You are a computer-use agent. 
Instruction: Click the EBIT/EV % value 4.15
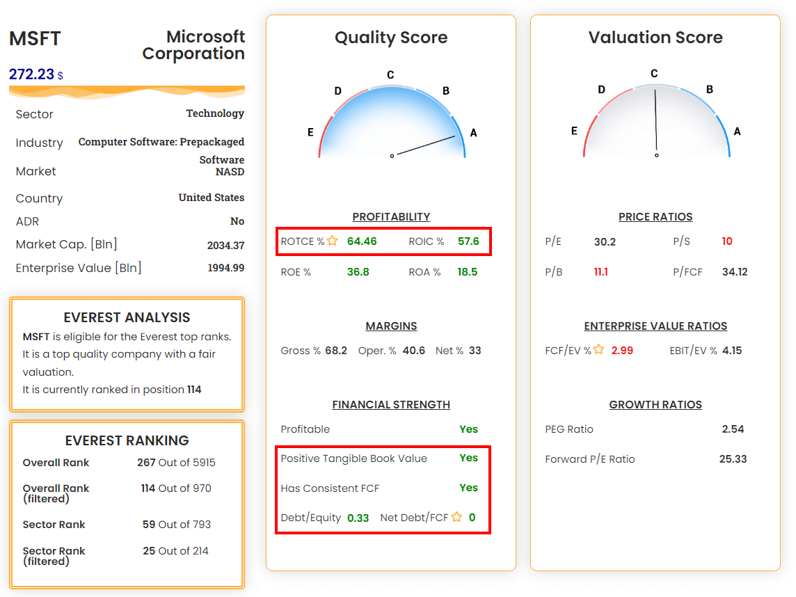732,350
